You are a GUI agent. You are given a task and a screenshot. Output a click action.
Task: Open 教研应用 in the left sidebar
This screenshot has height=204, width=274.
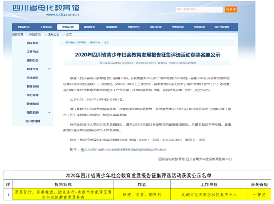point(33,86)
